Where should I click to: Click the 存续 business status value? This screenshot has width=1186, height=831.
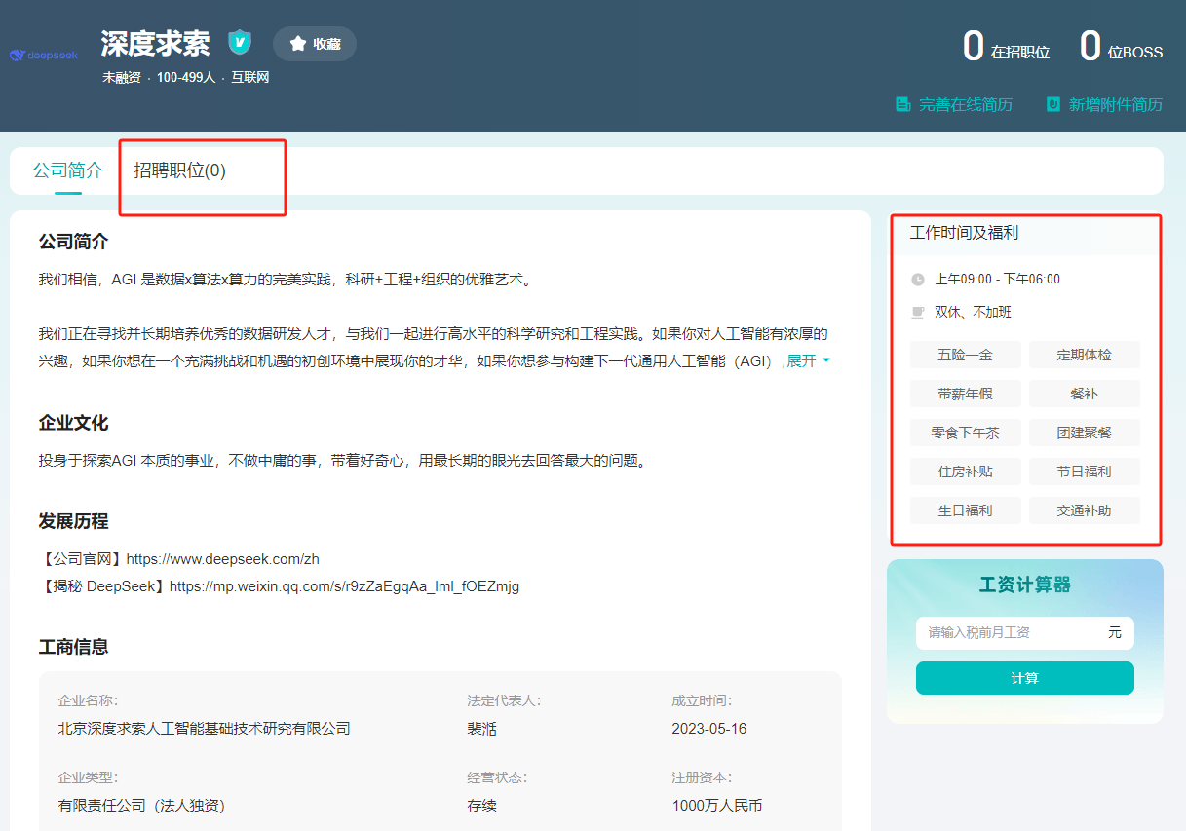(x=481, y=806)
